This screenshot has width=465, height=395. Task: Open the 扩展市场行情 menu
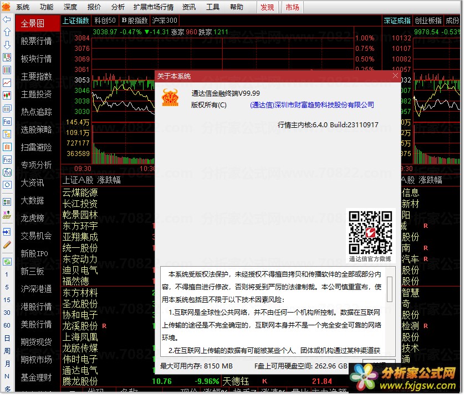click(154, 7)
